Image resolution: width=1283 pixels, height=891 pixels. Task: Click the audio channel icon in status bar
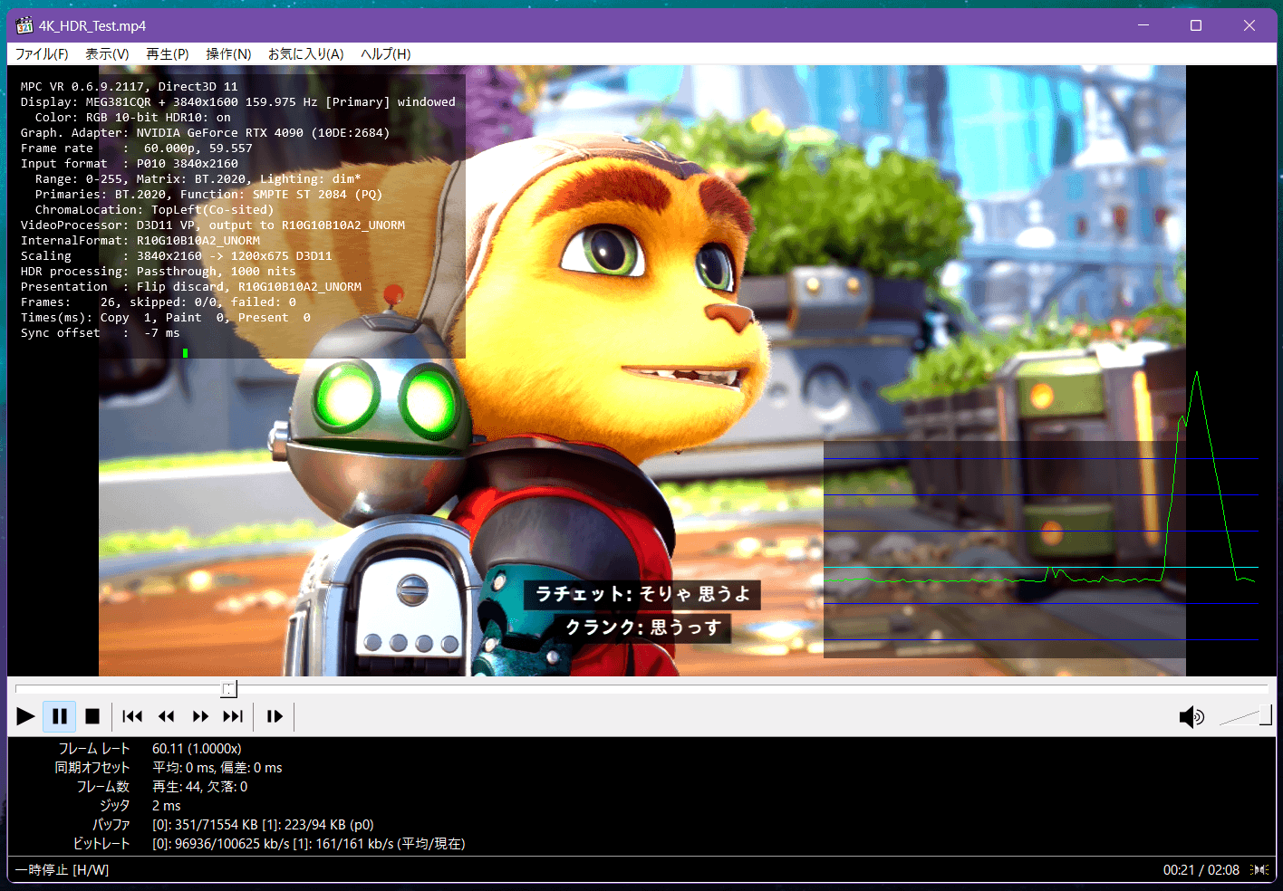[x=1259, y=870]
